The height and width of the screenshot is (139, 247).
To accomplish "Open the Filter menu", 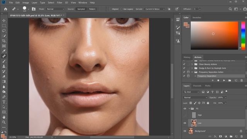I will pyautogui.click(x=59, y=3).
